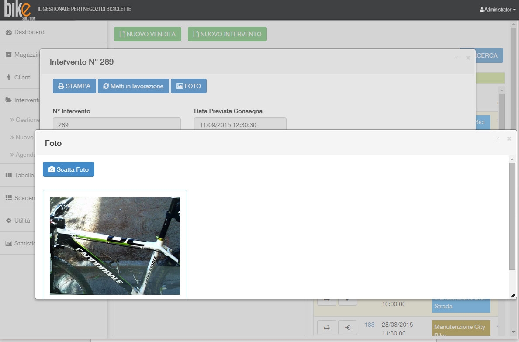Viewport: 519px width, 342px height.
Task: Click the 28/08/2015 11:30:00 date cell
Action: click(397, 329)
